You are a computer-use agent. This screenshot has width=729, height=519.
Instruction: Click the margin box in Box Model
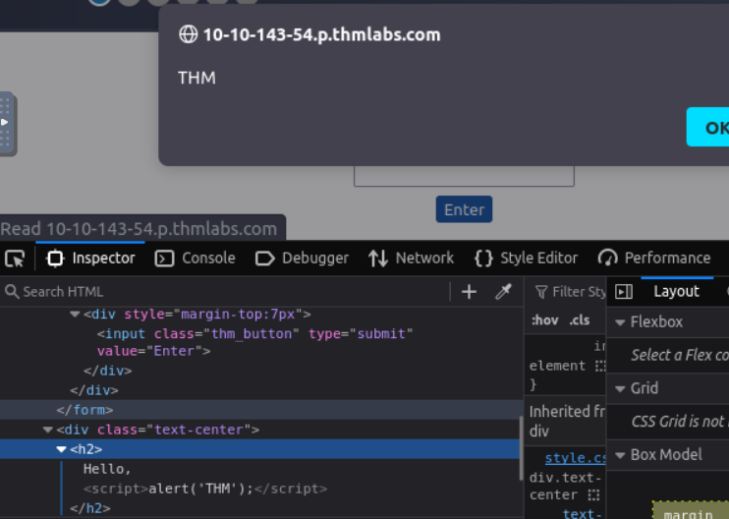(x=691, y=510)
